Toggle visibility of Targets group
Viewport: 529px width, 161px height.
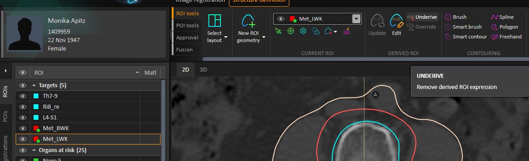[x=23, y=85]
